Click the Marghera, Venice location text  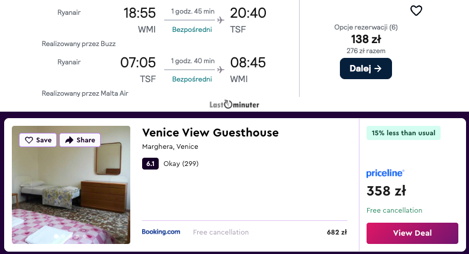[x=170, y=146]
